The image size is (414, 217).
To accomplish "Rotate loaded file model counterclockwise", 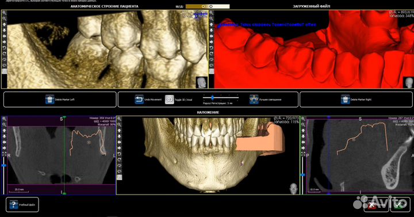I will [x=211, y=48].
